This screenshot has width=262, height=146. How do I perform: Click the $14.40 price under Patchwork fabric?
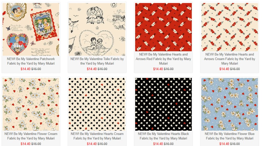tap(25, 69)
